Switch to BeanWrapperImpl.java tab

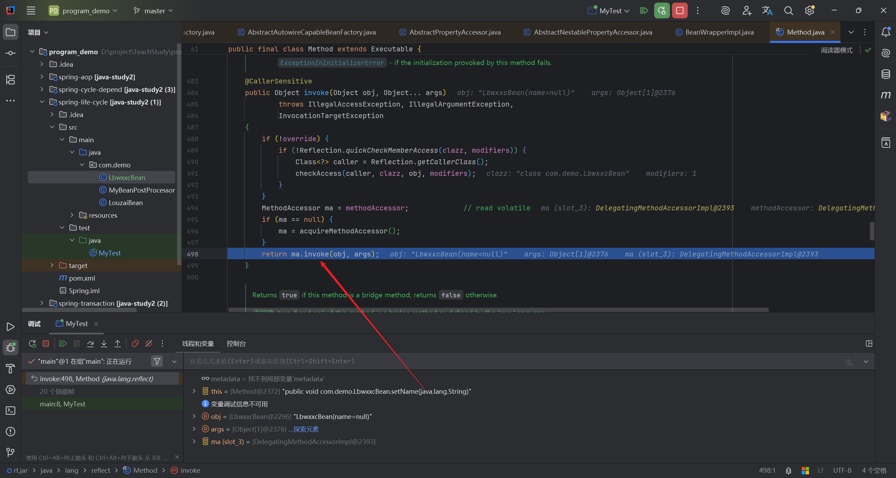pos(719,32)
